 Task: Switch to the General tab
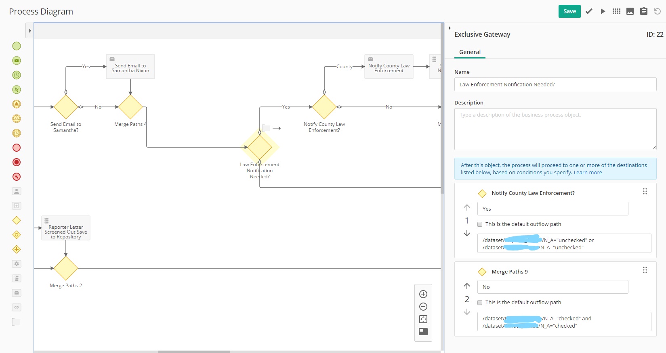pyautogui.click(x=470, y=52)
